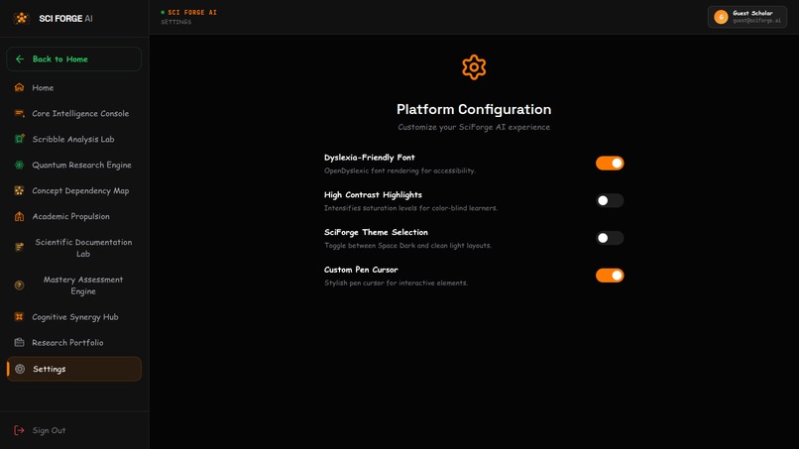Disable the Dyslexia-Friendly Font toggle
This screenshot has height=449, width=799.
(x=610, y=164)
